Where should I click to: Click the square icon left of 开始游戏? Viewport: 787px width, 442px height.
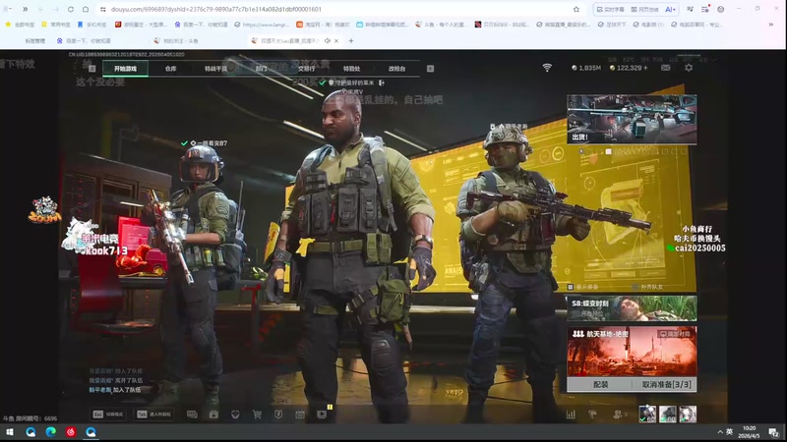pyautogui.click(x=91, y=69)
